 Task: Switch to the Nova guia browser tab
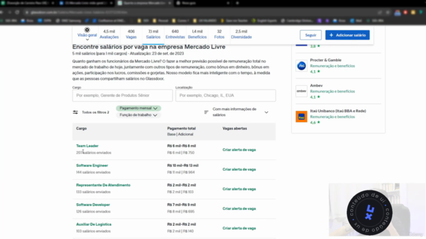[202, 3]
